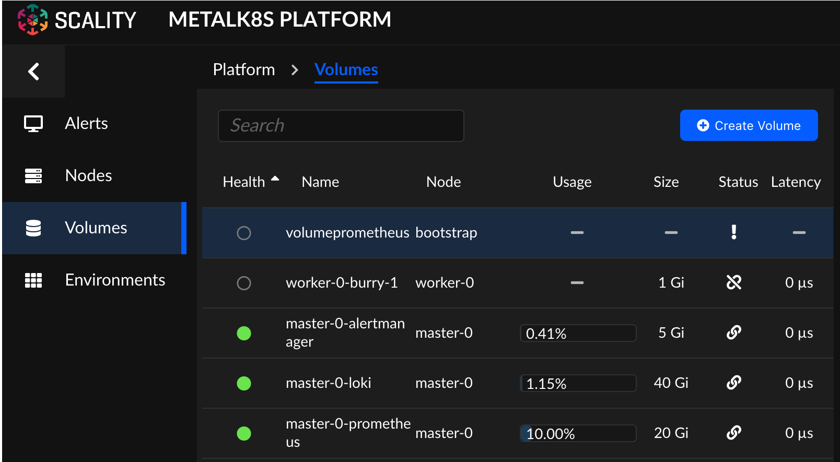Click the worker-0 node cell
This screenshot has height=462, width=840.
[x=445, y=282]
